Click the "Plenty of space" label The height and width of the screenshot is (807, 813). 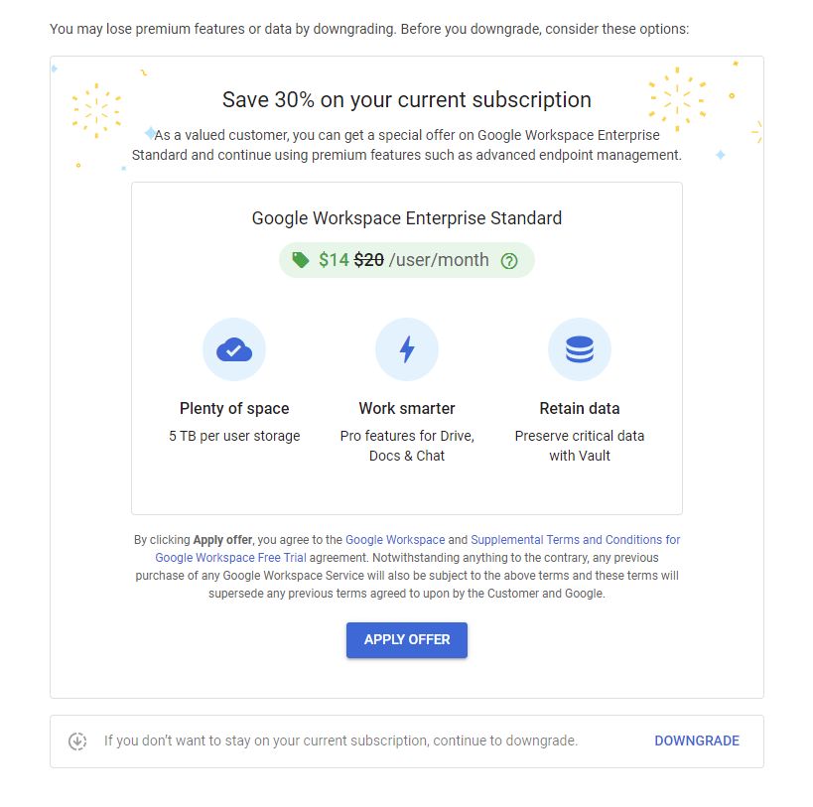point(234,408)
